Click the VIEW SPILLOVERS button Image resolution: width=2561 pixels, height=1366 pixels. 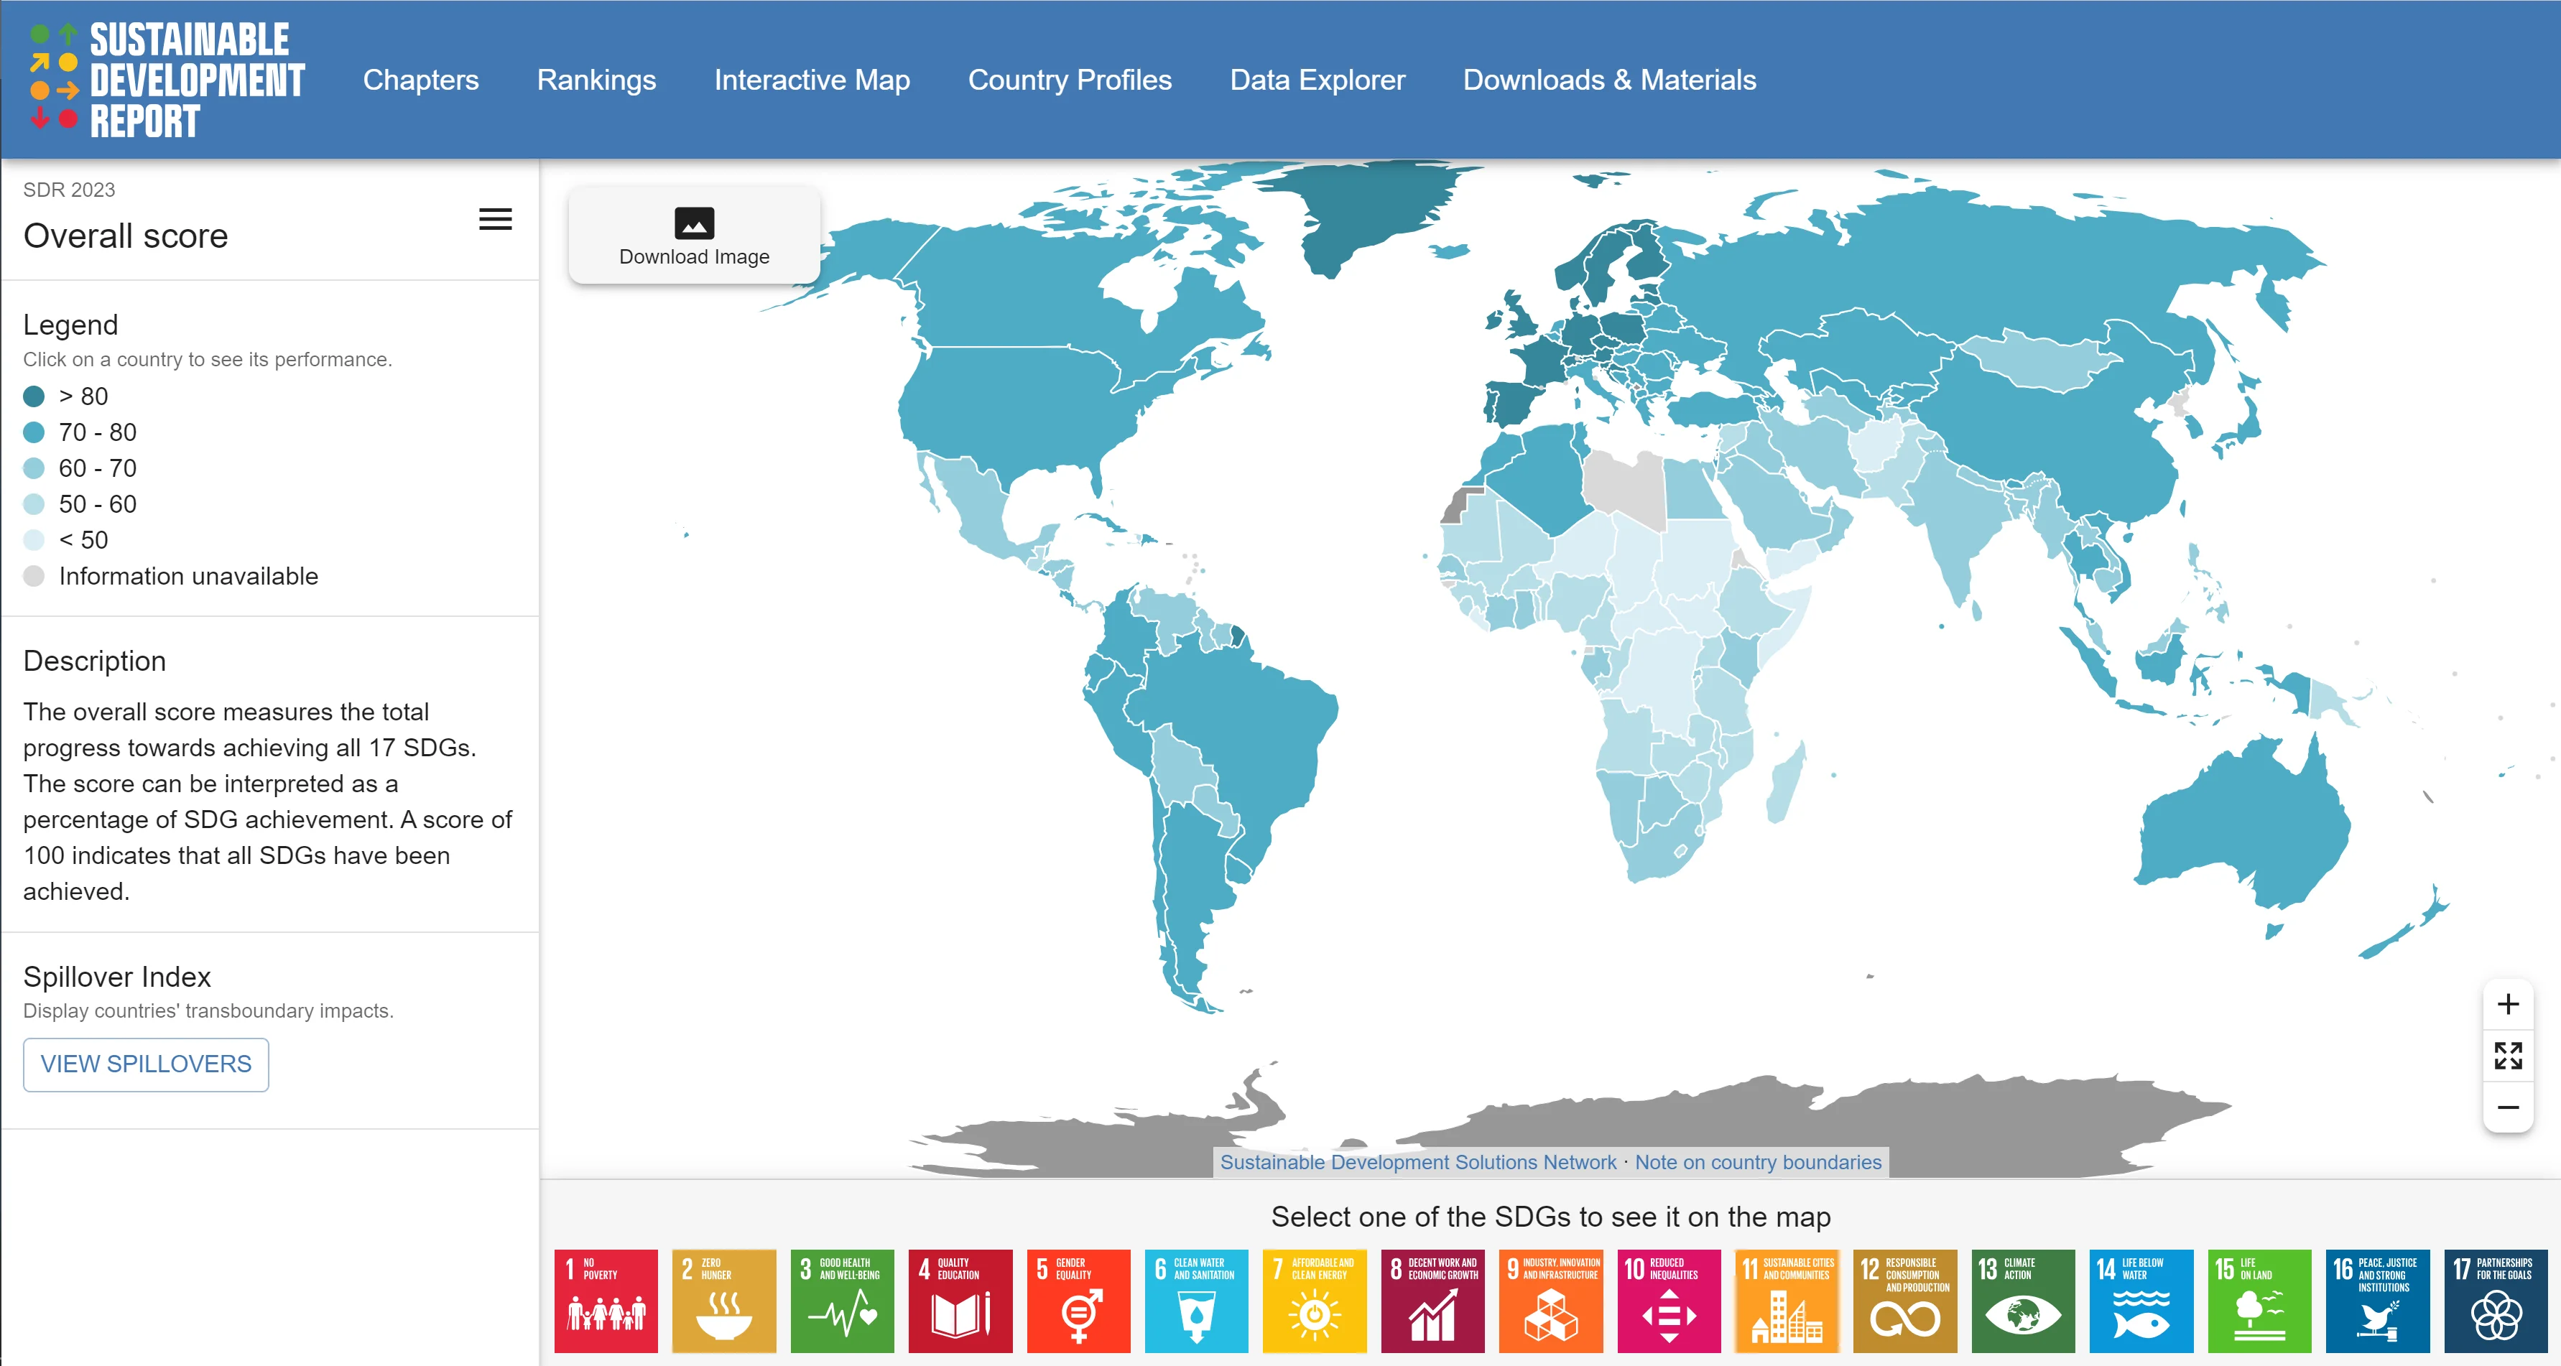[145, 1065]
